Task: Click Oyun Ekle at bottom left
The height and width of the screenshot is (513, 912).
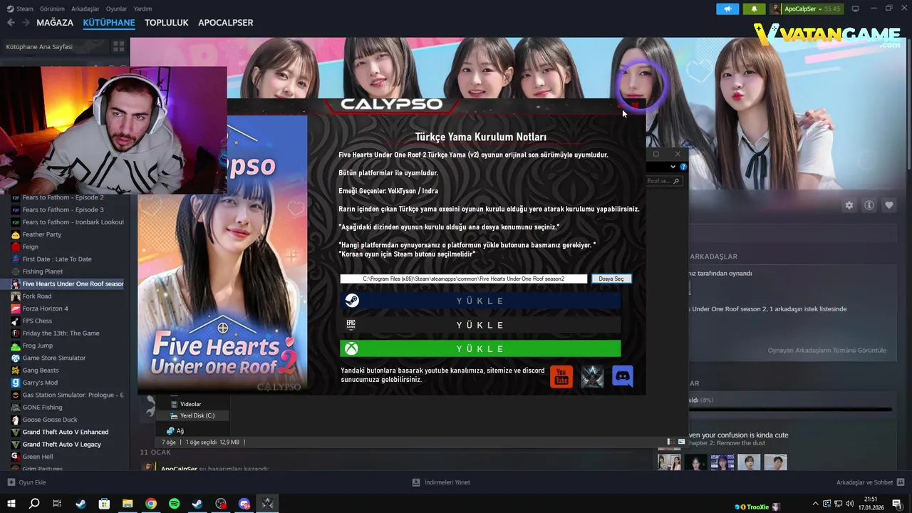Action: 27,482
